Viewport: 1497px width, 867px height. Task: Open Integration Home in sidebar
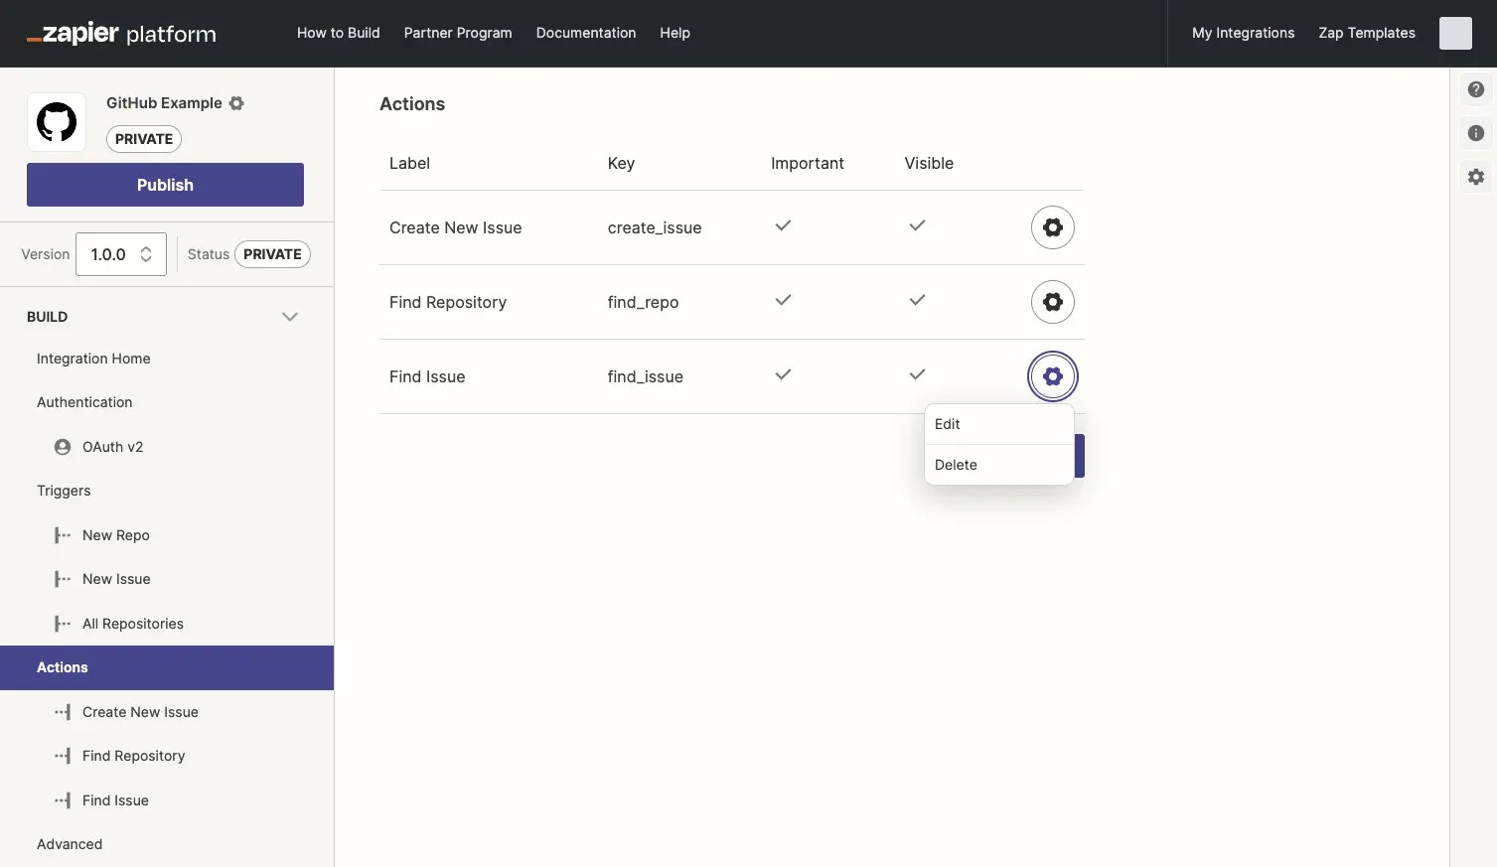93,359
